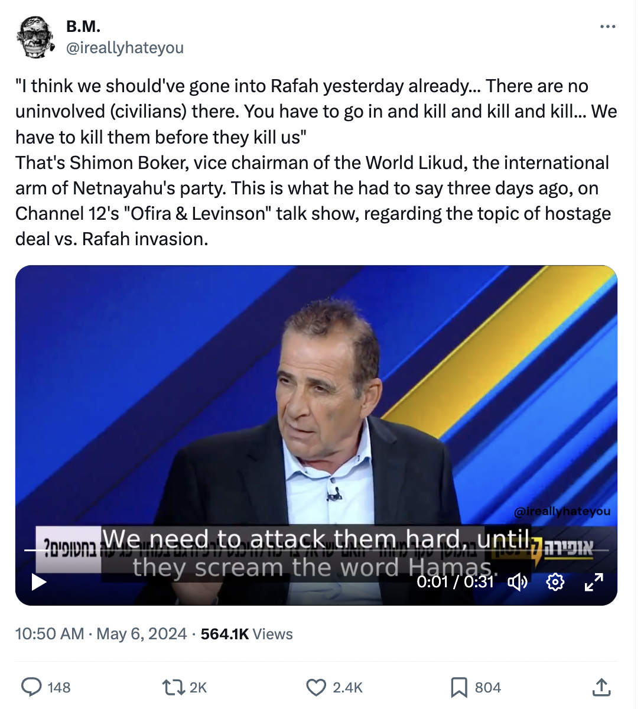Screen dimensions: 644x709
Task: Click the 148 replies count
Action: tap(59, 687)
